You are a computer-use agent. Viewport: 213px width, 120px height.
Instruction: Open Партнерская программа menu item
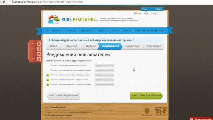click(150, 31)
